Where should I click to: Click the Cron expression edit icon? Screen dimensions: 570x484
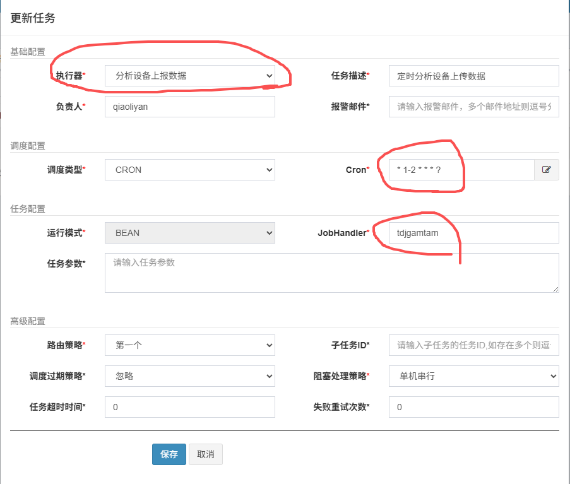[547, 170]
